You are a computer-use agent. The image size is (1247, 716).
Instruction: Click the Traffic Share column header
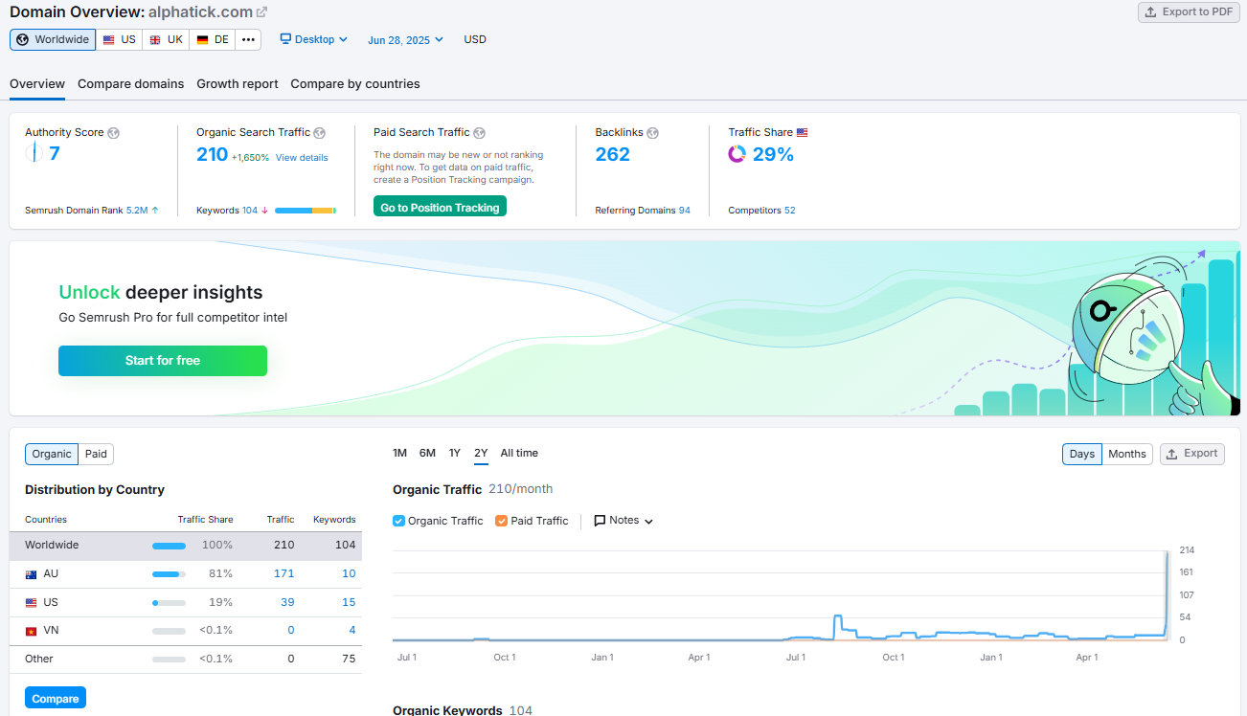205,520
